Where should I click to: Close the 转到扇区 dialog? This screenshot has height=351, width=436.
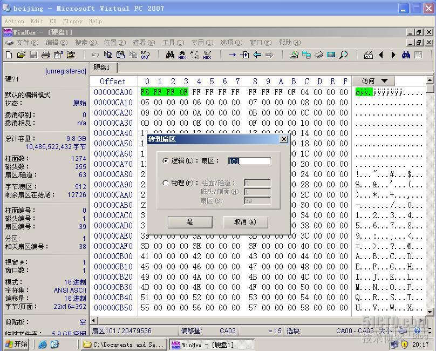[x=284, y=139]
